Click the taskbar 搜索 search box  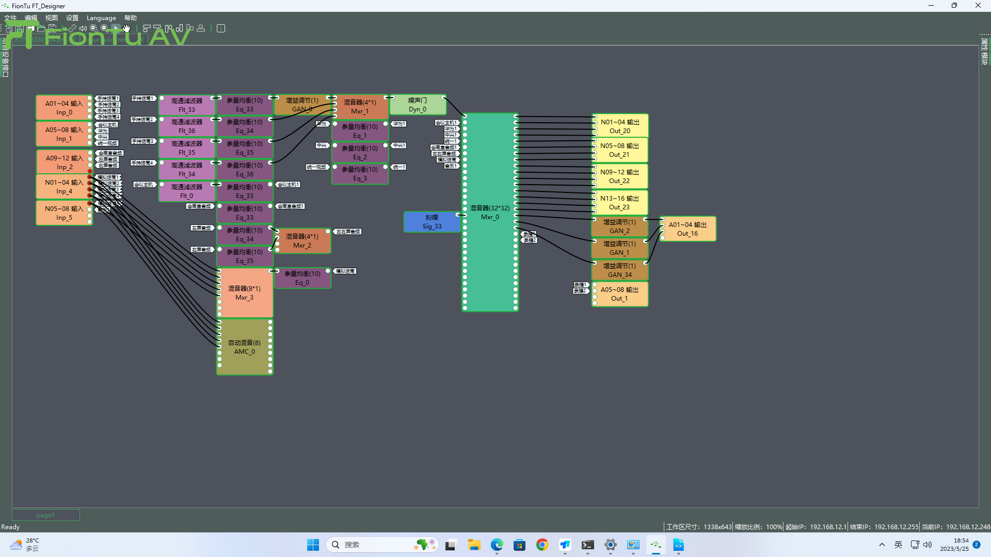(382, 545)
